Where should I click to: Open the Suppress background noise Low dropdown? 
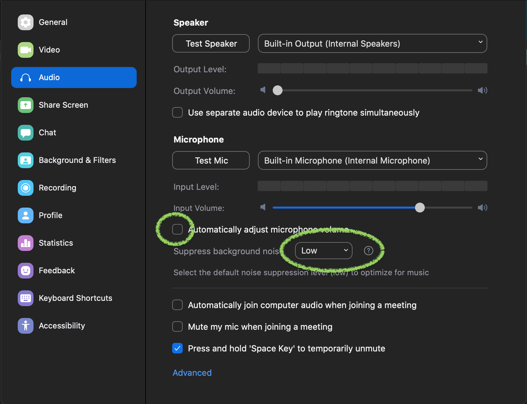click(x=324, y=251)
